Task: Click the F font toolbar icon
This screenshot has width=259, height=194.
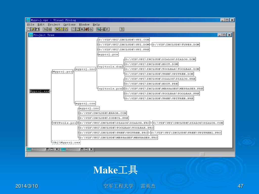Action: (x=107, y=29)
